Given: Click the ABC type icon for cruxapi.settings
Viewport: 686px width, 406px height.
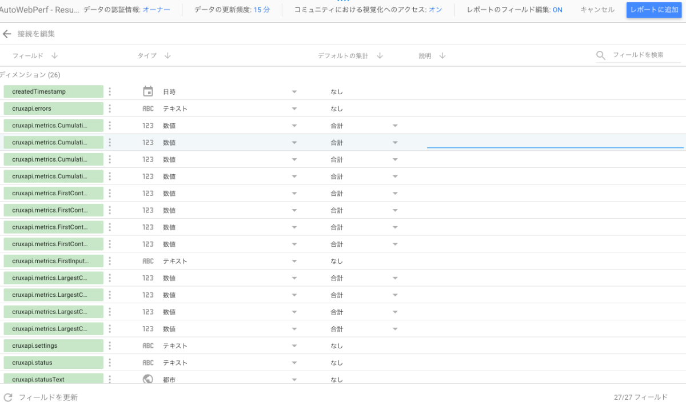Looking at the screenshot, I should point(148,345).
